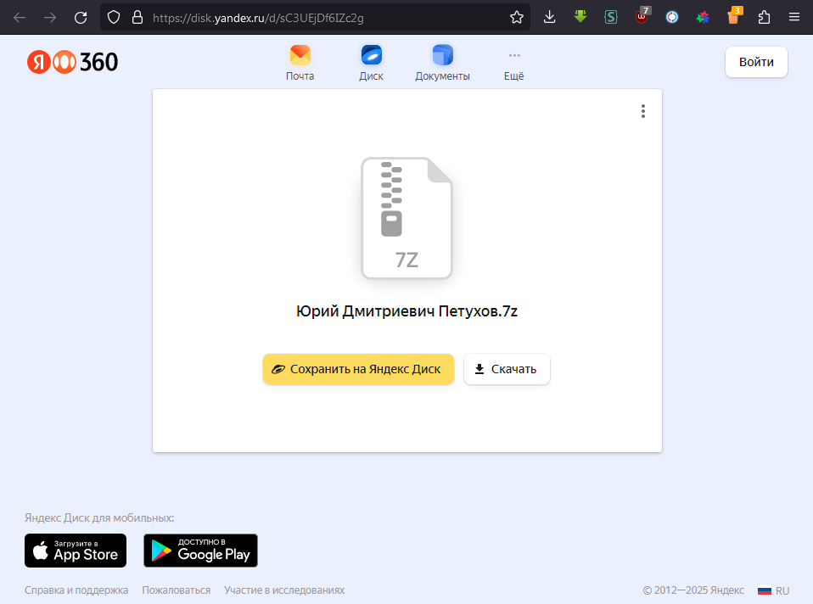Open Диск service
813x604 pixels.
pos(371,64)
